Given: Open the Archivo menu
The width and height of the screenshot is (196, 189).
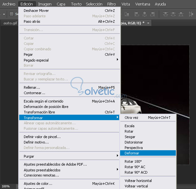Looking at the screenshot, I should [x=9, y=4].
